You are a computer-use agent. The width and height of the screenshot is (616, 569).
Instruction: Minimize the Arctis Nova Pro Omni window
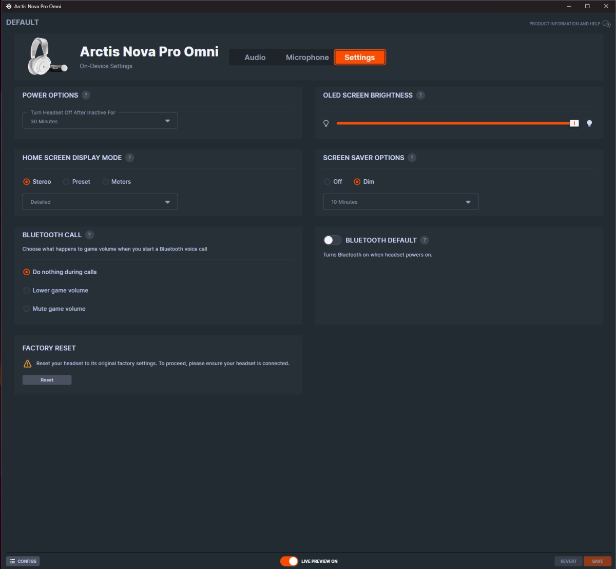(x=569, y=6)
